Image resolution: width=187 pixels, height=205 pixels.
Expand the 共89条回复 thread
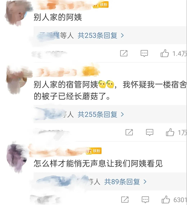pos(125,182)
